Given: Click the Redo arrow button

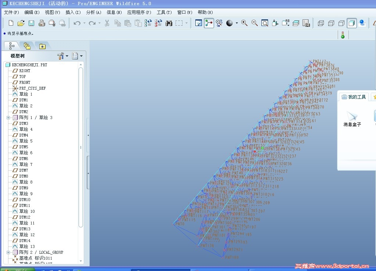Looking at the screenshot, I should point(92,23).
